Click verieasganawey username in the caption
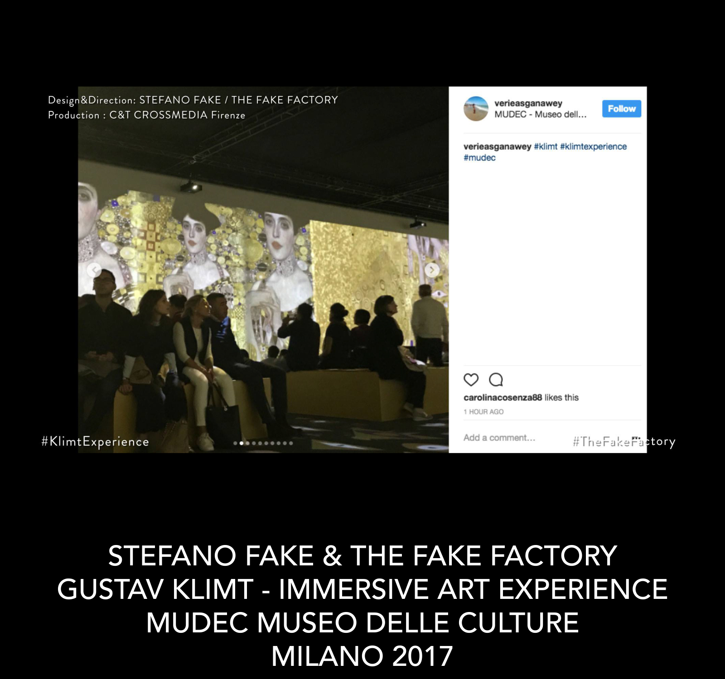 coord(497,147)
